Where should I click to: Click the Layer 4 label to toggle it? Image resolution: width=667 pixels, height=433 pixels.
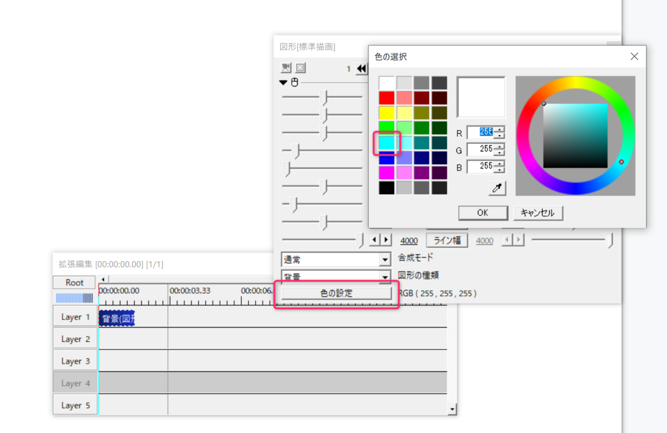click(74, 382)
